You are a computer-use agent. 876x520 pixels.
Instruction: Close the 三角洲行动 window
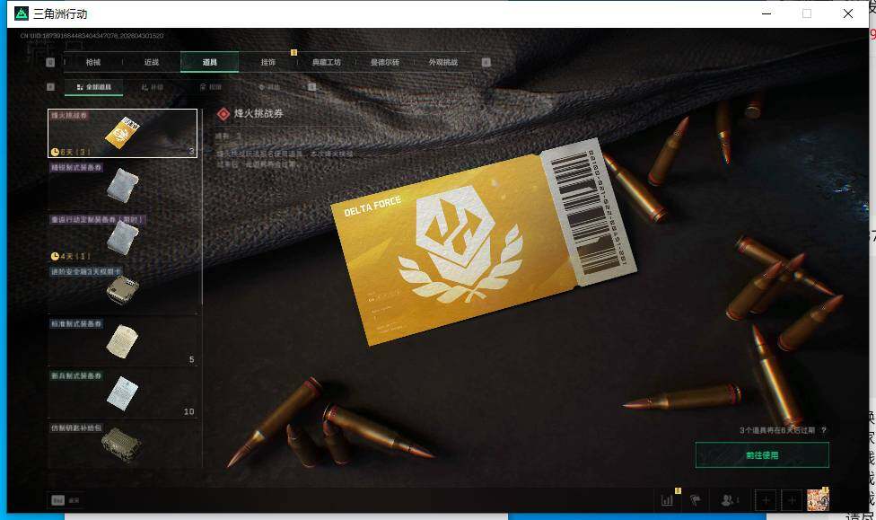click(x=847, y=13)
